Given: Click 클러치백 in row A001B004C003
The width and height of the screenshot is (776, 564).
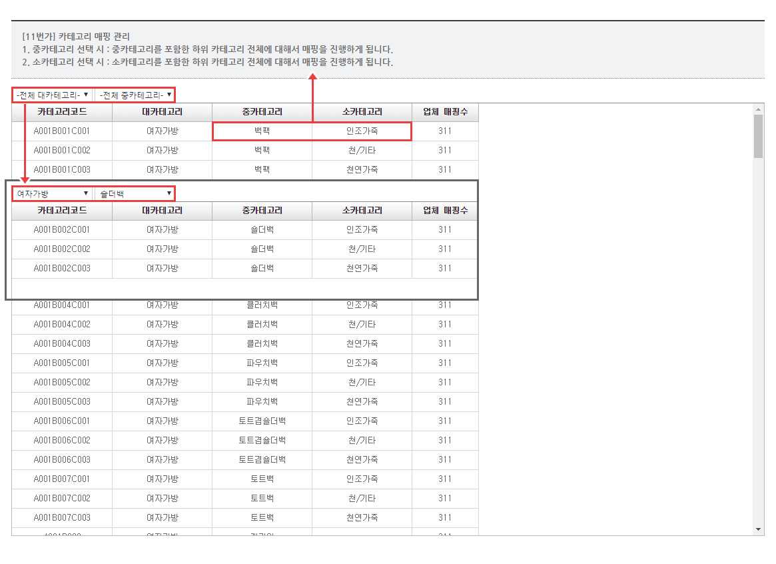Looking at the screenshot, I should (262, 344).
